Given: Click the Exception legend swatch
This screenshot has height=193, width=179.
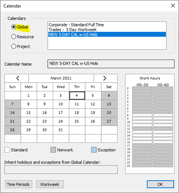Looking at the screenshot, I should (x=94, y=150).
